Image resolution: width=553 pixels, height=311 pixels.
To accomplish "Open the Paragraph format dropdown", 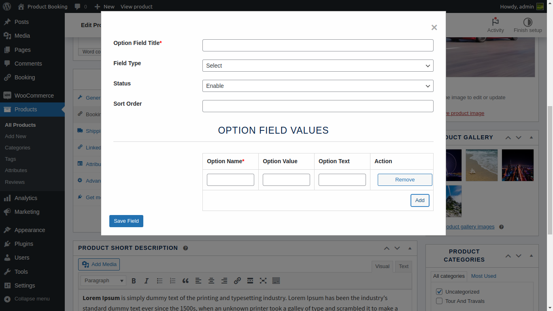I will [103, 281].
